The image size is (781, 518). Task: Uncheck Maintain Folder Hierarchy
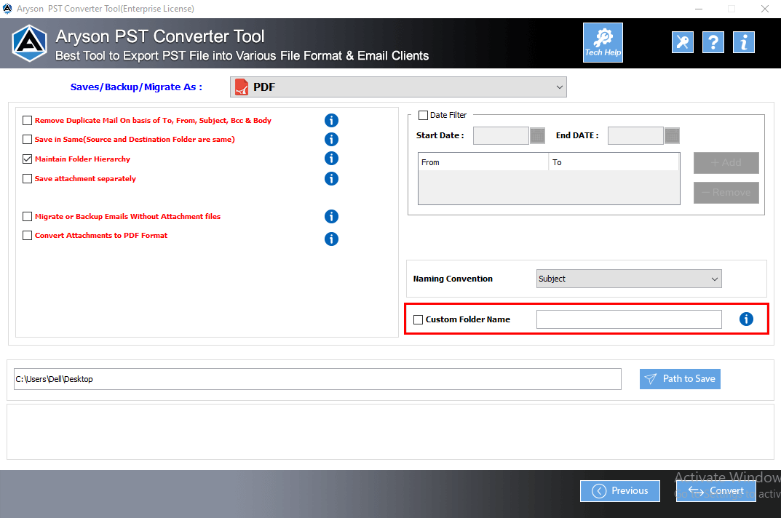(27, 159)
